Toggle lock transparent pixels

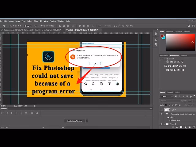[x=166, y=105]
